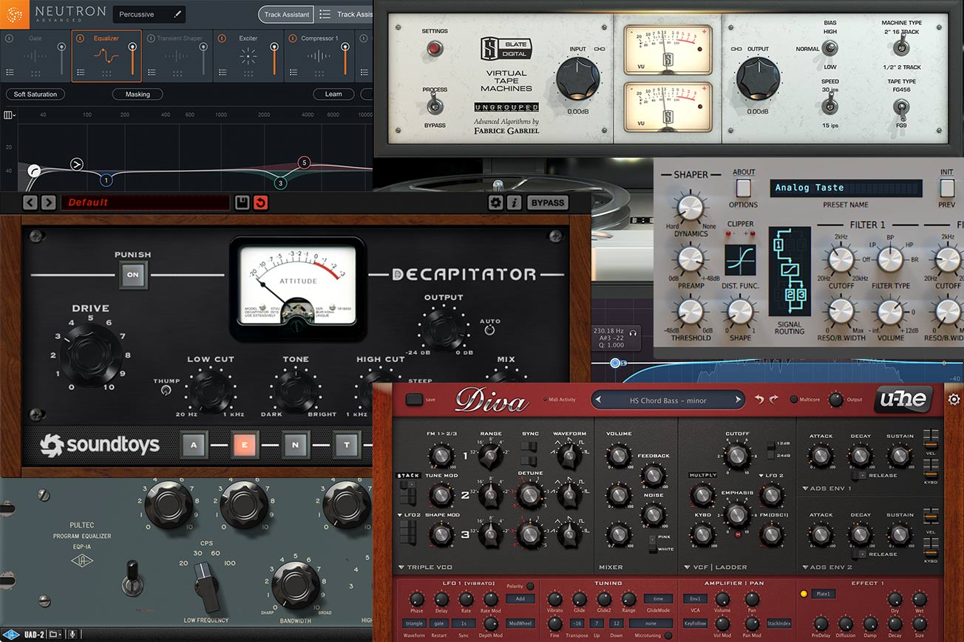Click the pencil icon beside Percussive preset

177,14
